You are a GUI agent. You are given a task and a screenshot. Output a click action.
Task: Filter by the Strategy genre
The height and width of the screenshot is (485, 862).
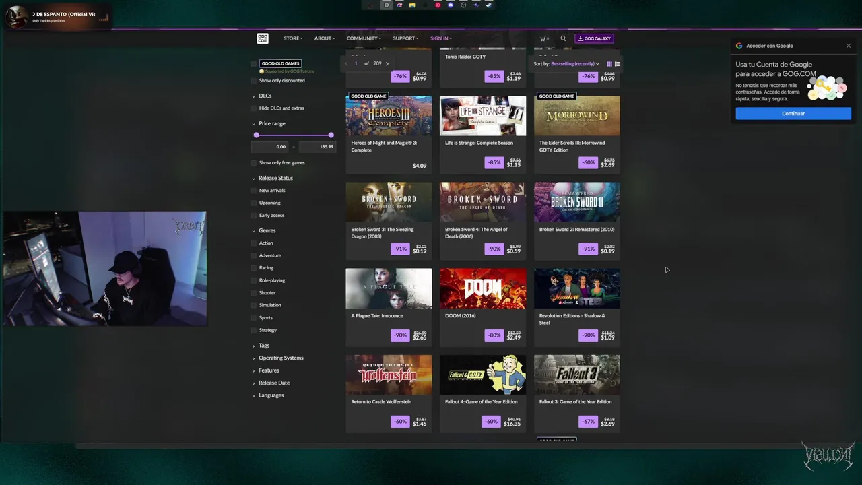tap(254, 330)
